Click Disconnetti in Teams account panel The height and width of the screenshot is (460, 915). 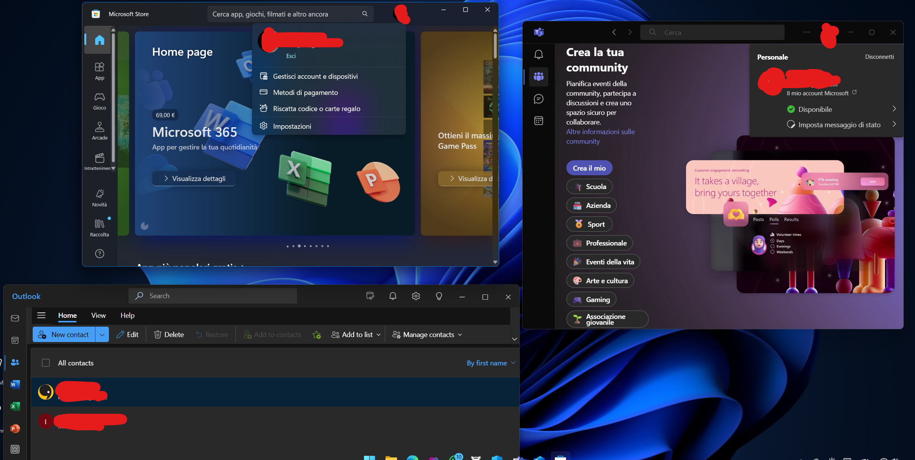[879, 57]
